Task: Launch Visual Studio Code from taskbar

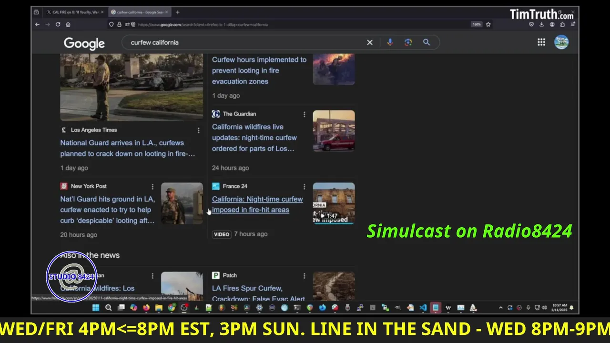Action: click(423, 308)
